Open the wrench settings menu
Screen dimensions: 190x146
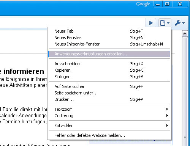[180, 23]
